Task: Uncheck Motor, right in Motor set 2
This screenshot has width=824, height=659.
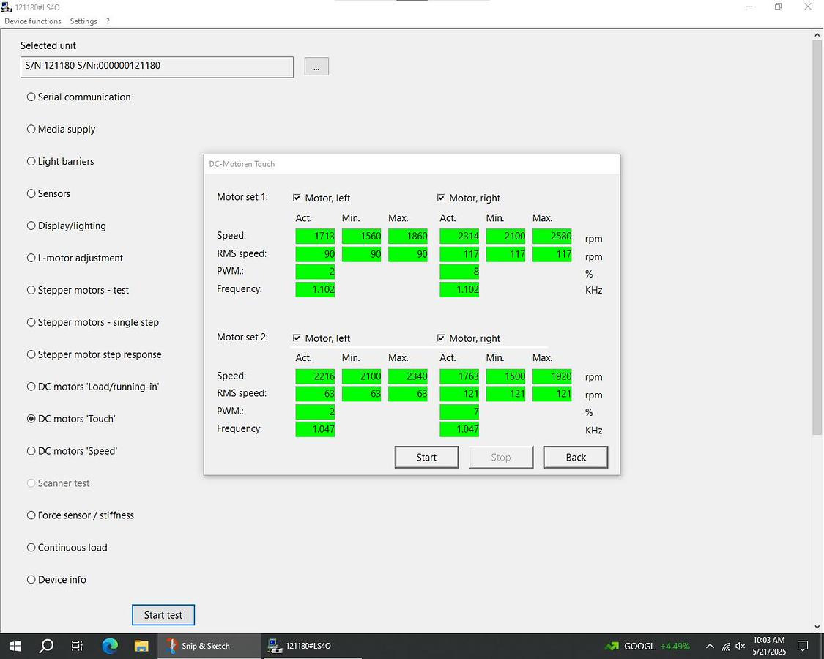Action: pyautogui.click(x=441, y=338)
